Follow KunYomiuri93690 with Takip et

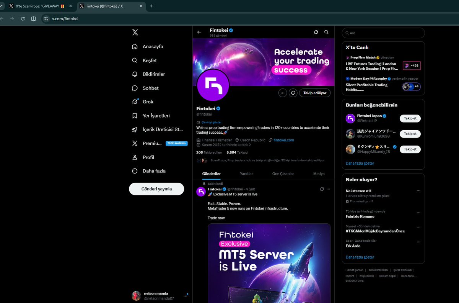pyautogui.click(x=410, y=134)
